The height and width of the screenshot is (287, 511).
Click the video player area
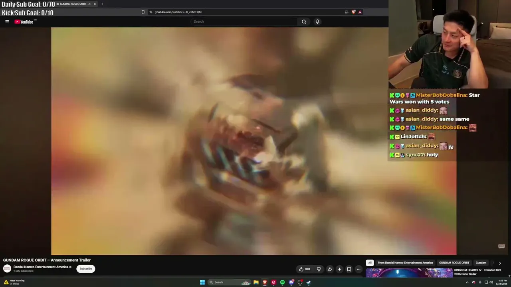click(x=254, y=141)
